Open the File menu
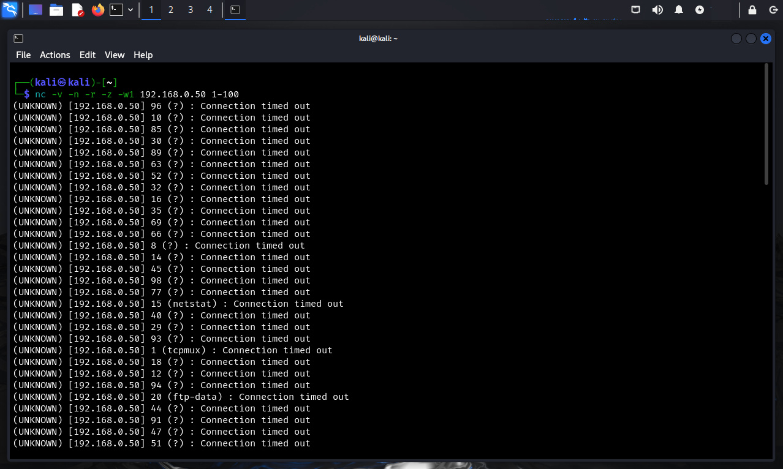 click(23, 55)
